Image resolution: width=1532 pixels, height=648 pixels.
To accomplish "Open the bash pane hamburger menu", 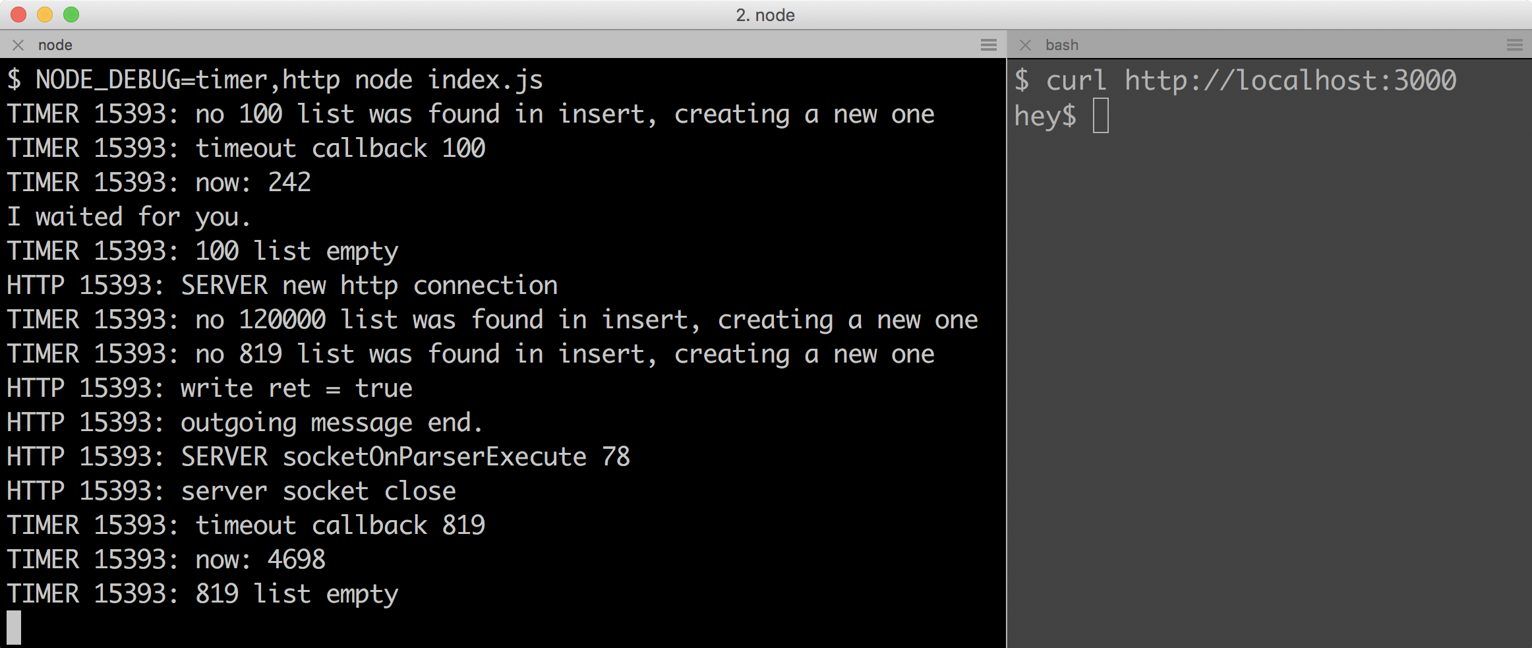I will [x=1514, y=45].
